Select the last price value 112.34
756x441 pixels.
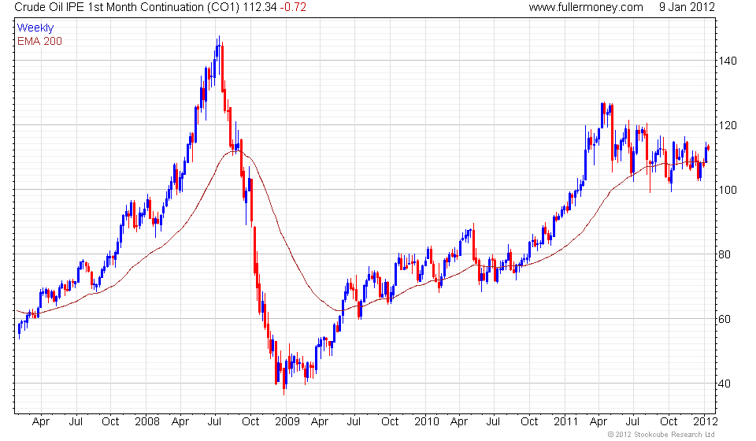(x=260, y=7)
